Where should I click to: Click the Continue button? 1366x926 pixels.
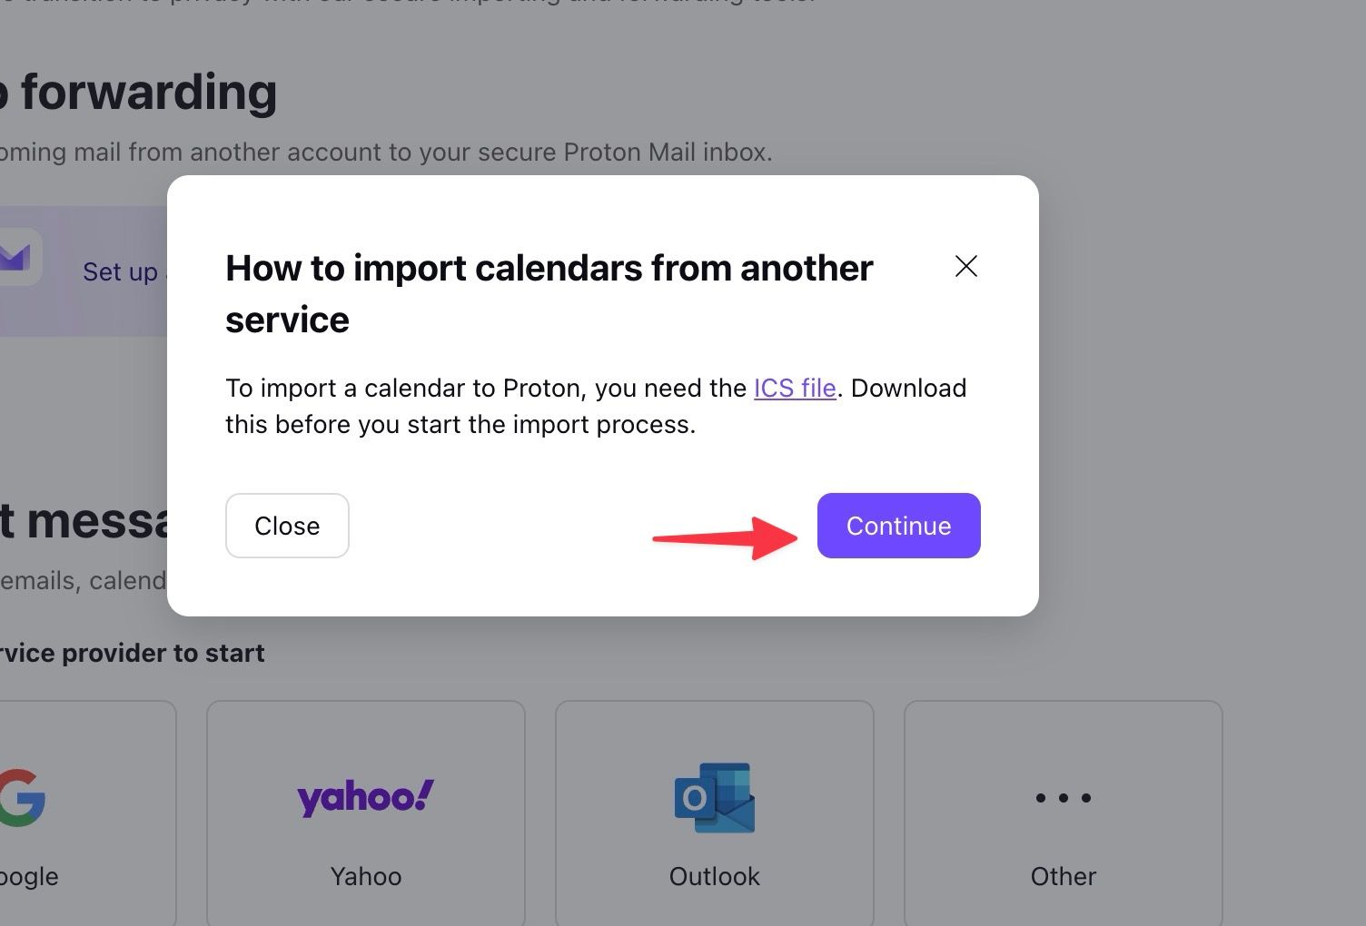click(898, 526)
